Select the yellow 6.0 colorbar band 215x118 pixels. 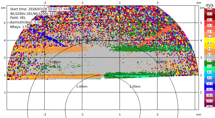pos(210,40)
